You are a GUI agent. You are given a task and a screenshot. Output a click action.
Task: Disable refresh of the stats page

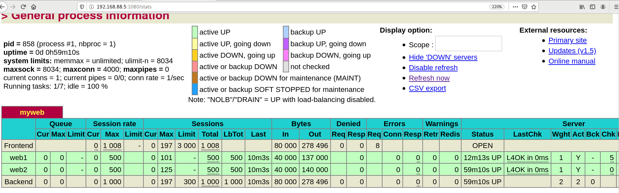[x=433, y=68]
